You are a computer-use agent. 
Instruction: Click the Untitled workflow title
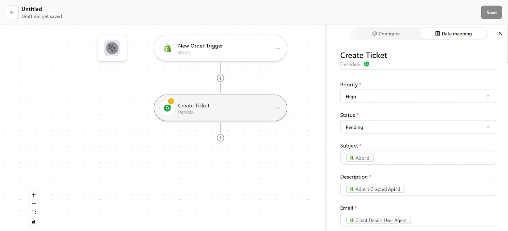(32, 9)
